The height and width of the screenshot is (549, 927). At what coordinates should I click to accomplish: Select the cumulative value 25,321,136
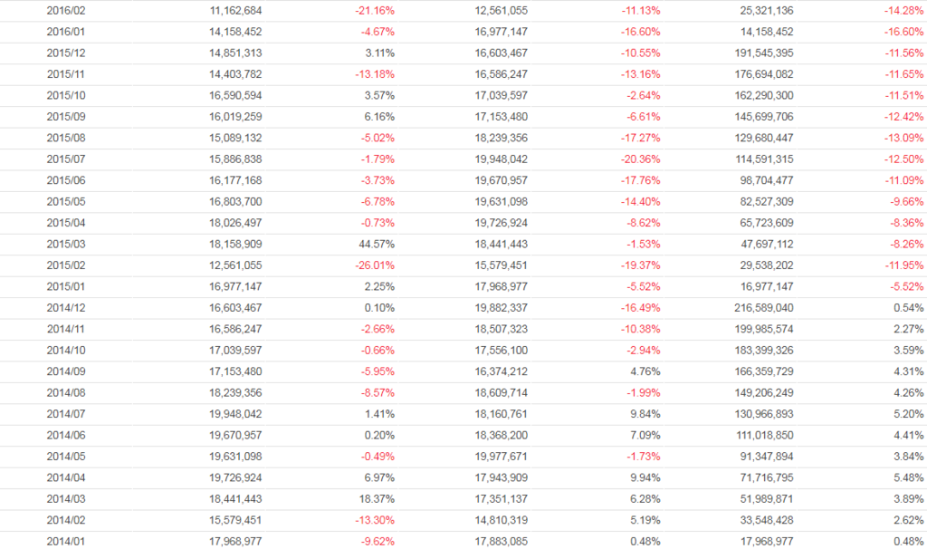pyautogui.click(x=760, y=11)
